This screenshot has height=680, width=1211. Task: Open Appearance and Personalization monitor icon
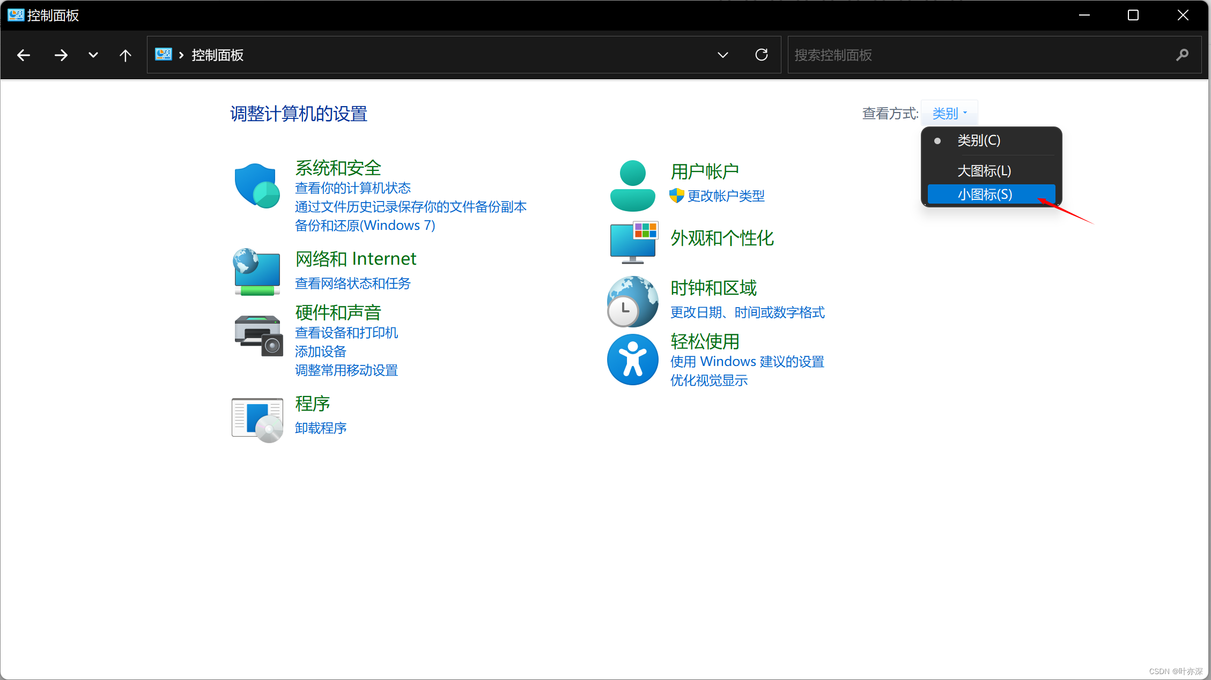[x=633, y=242]
